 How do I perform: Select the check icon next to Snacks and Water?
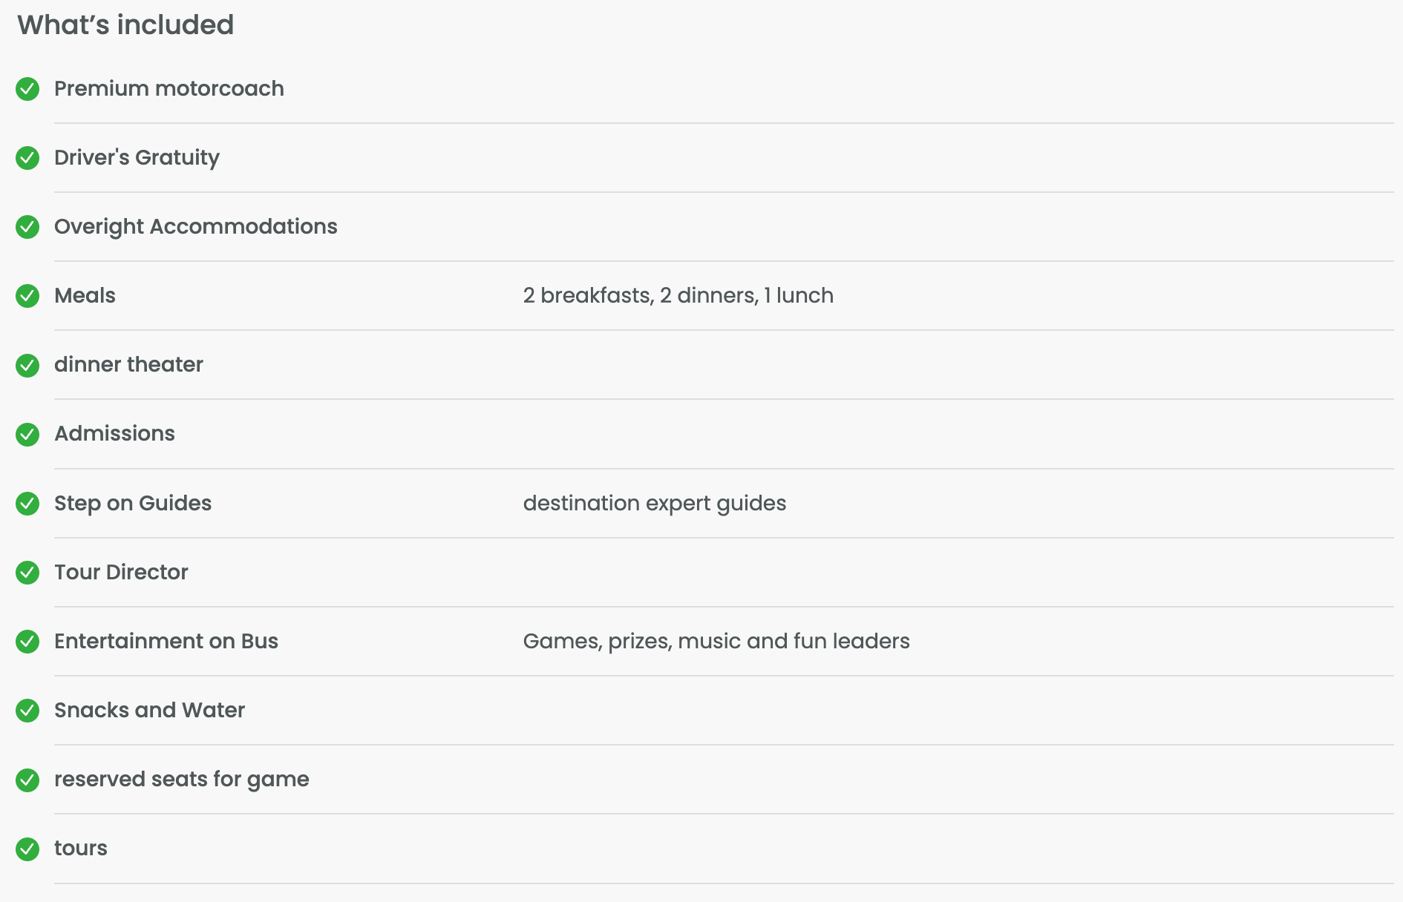[27, 711]
